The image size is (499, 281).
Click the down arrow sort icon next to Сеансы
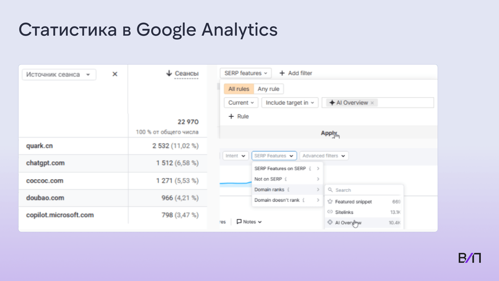[x=169, y=73]
